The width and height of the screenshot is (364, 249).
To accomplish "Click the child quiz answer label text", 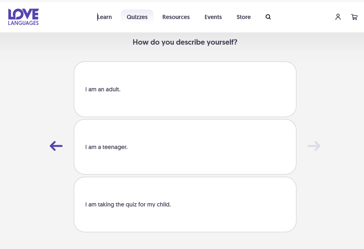I will (128, 205).
